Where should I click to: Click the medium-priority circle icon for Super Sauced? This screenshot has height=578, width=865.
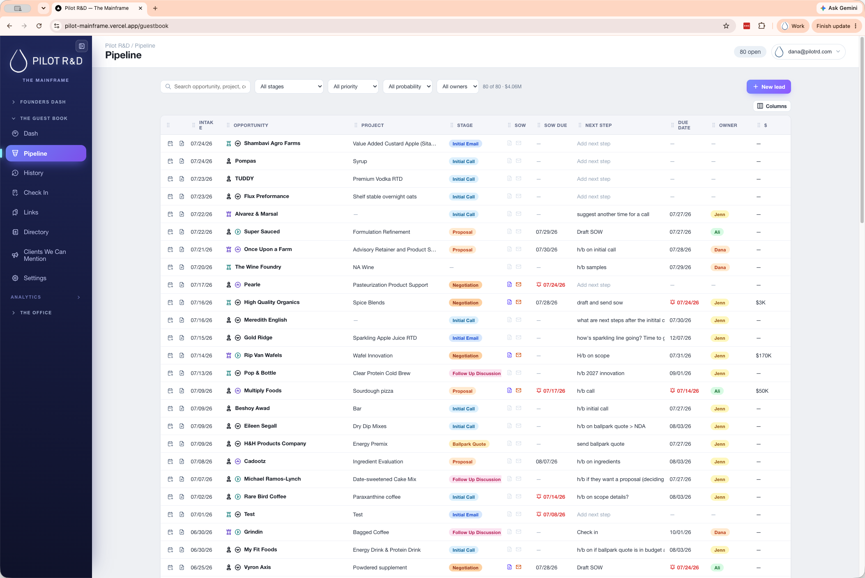pos(238,232)
